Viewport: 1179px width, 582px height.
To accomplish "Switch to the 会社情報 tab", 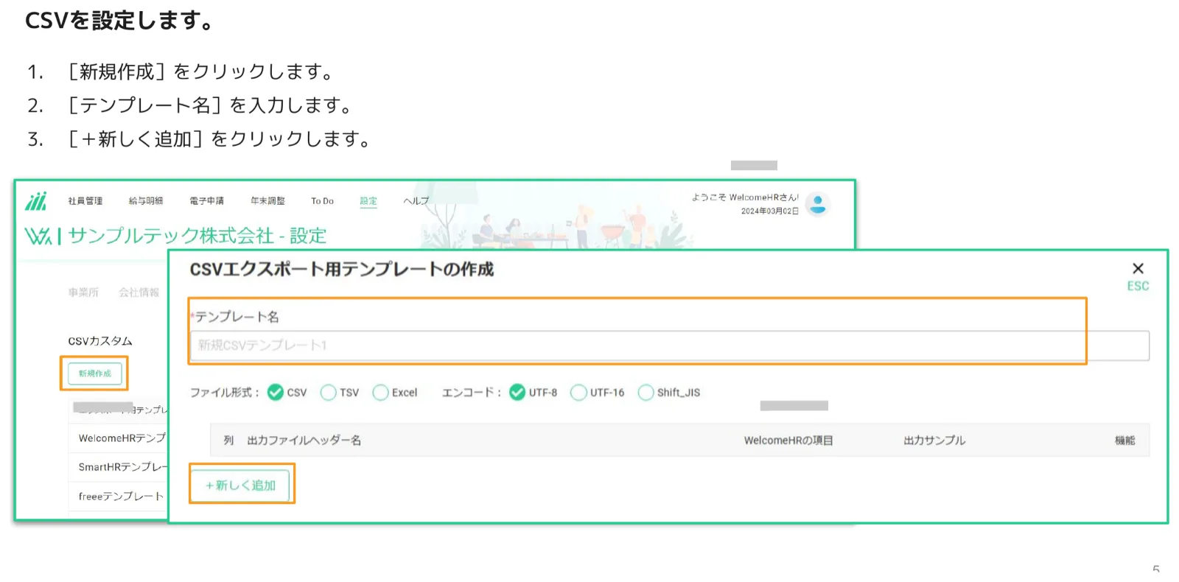I will coord(139,292).
